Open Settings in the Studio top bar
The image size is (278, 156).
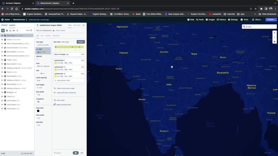tap(233, 19)
